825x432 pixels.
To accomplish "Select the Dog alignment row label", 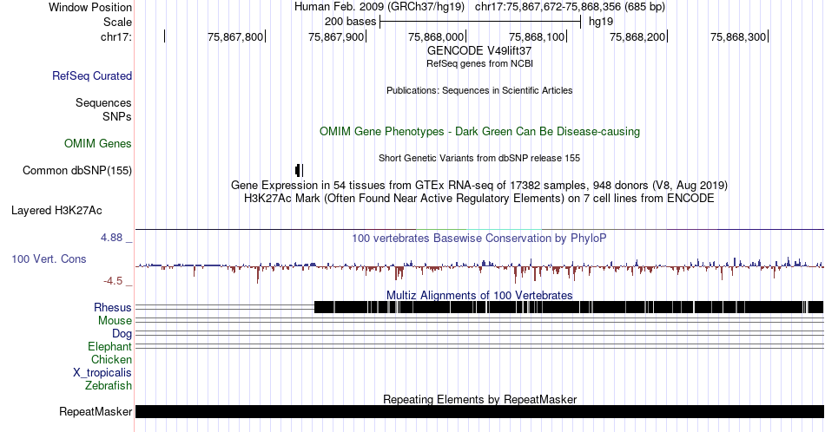I will [x=122, y=334].
